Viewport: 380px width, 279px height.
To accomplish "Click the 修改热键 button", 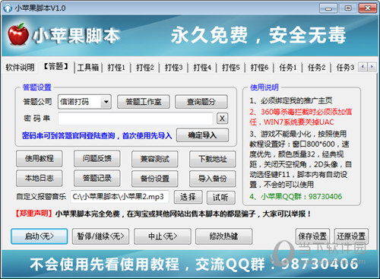I will tap(223, 236).
